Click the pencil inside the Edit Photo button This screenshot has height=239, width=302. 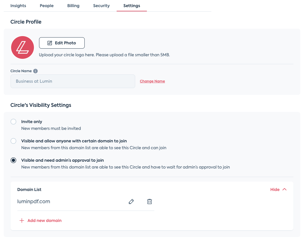49,43
